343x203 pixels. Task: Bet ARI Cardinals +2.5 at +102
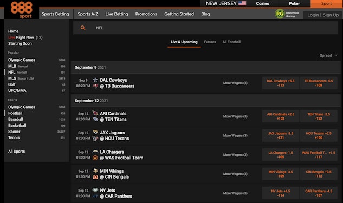click(281, 116)
